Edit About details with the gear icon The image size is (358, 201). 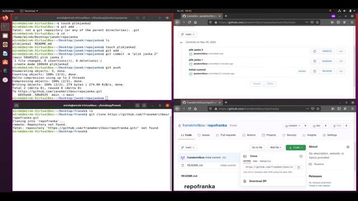[348, 147]
